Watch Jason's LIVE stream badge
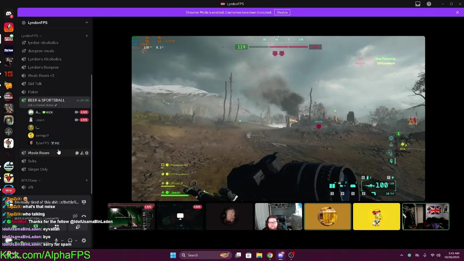The image size is (464, 261). click(84, 120)
